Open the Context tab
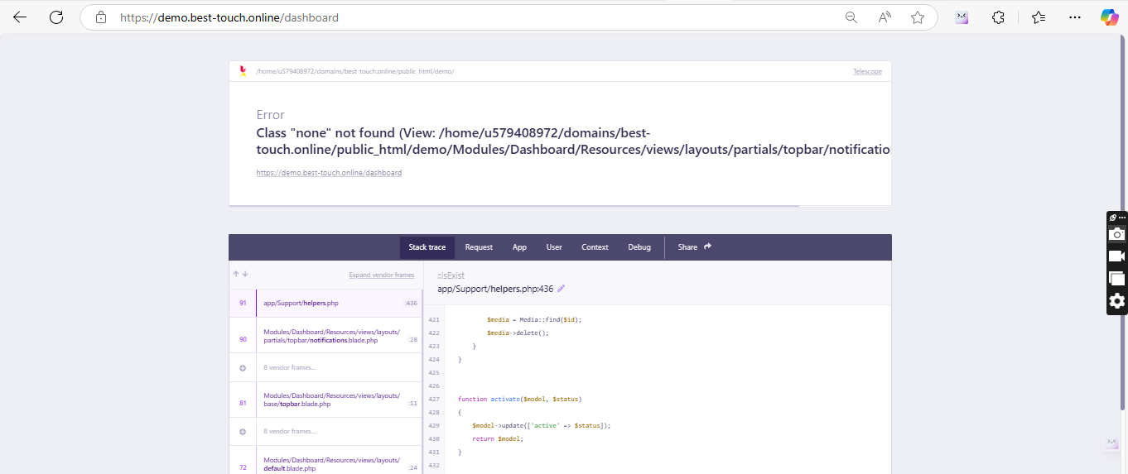This screenshot has width=1128, height=474. click(595, 247)
